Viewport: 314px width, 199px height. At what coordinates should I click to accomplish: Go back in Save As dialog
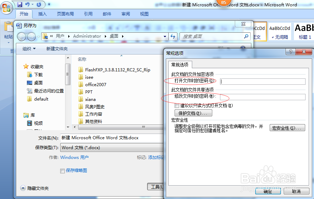(x=21, y=37)
